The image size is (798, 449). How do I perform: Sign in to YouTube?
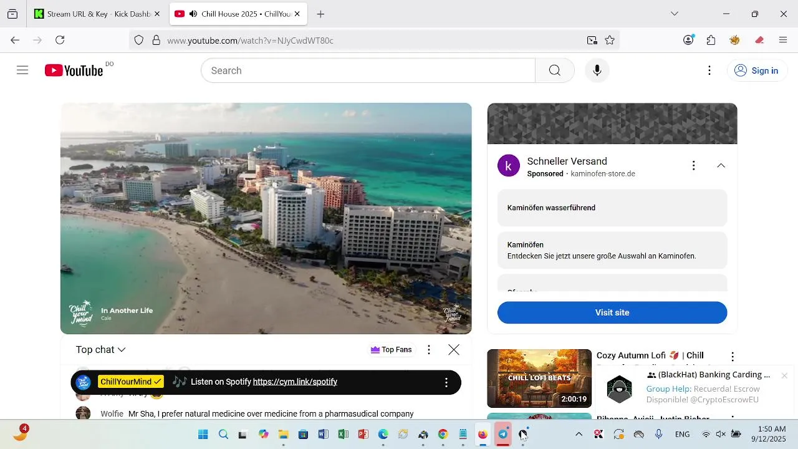[757, 70]
